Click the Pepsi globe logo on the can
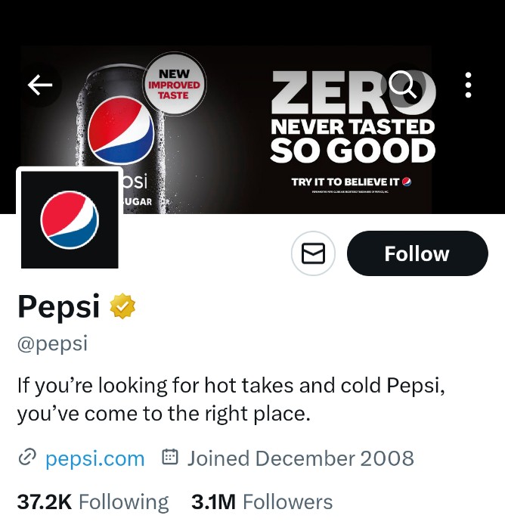Screen dimensions: 505x531 121,130
